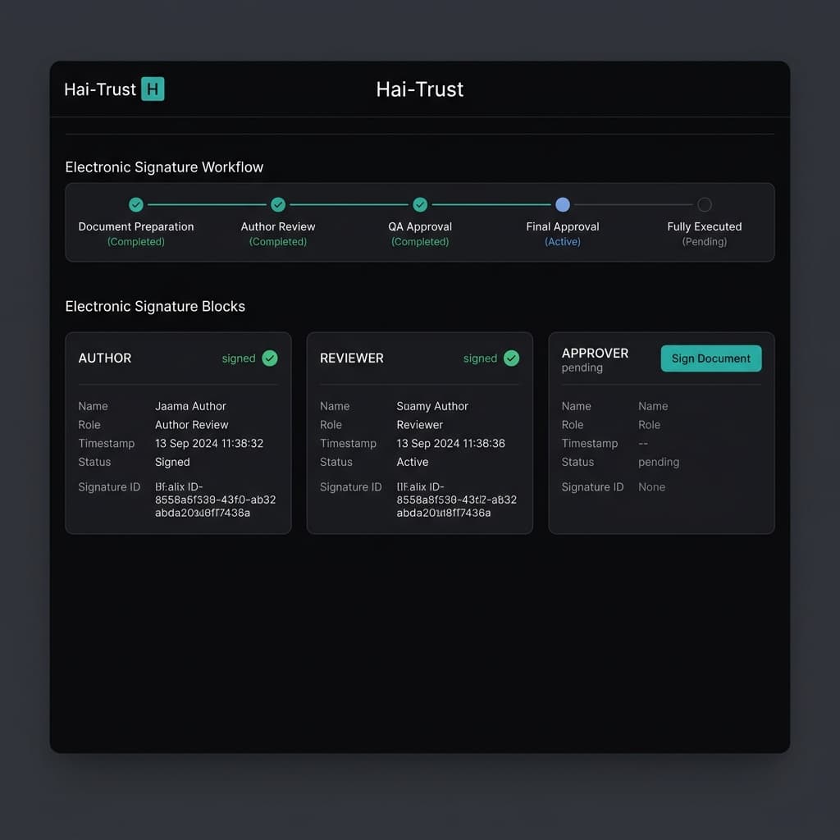The image size is (840, 840).
Task: Click the 'Timestamp' label in REVIEWER block
Action: pos(348,444)
